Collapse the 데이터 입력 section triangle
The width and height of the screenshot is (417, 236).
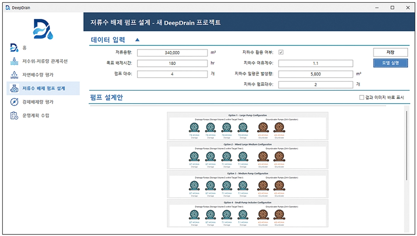point(137,40)
